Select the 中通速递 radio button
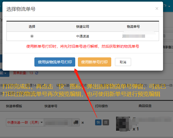Image resolution: width=173 pixels, height=138 pixels. [32, 36]
